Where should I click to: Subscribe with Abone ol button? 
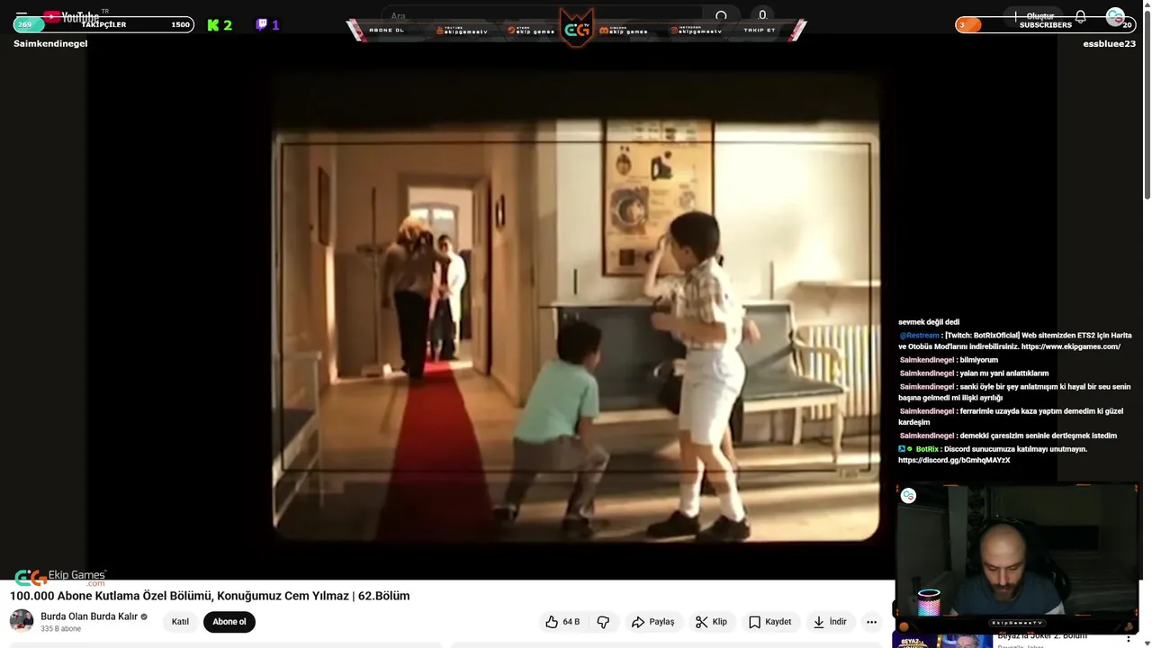pos(229,622)
